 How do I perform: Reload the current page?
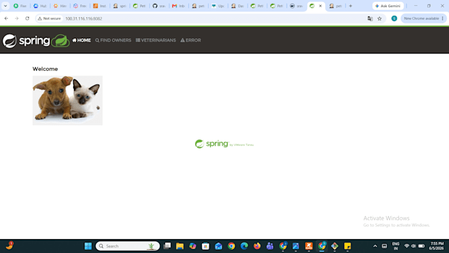pyautogui.click(x=27, y=18)
